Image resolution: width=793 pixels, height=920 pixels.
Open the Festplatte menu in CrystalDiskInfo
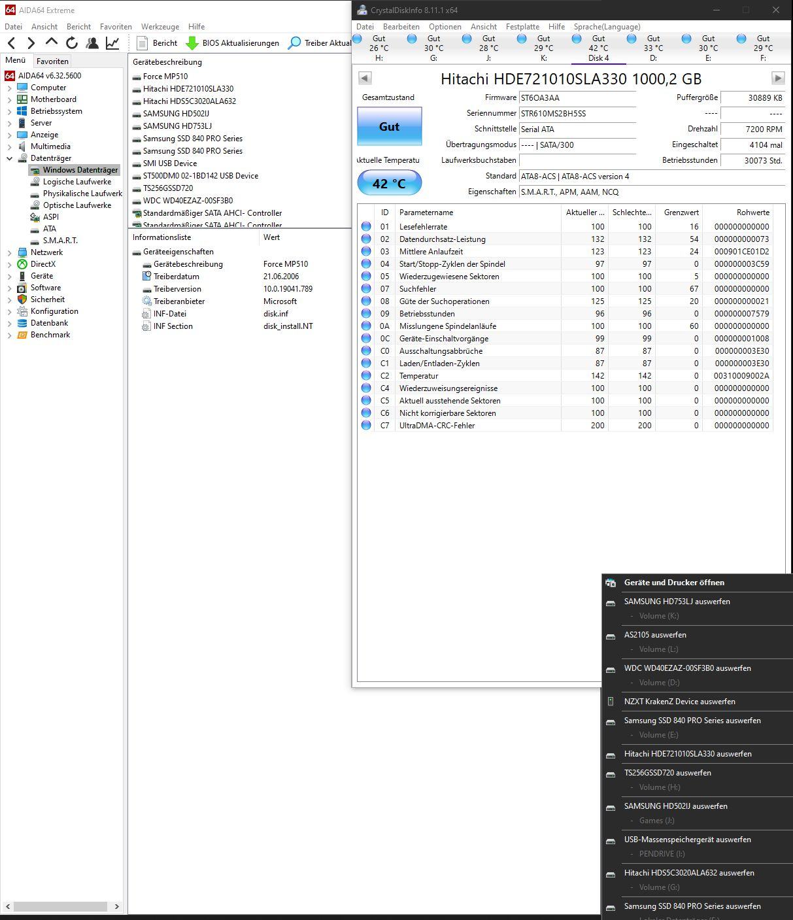tap(522, 27)
